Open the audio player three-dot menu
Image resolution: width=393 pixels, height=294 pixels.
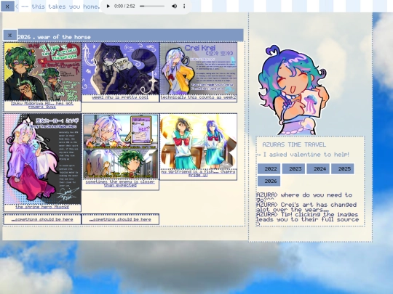[x=184, y=6]
